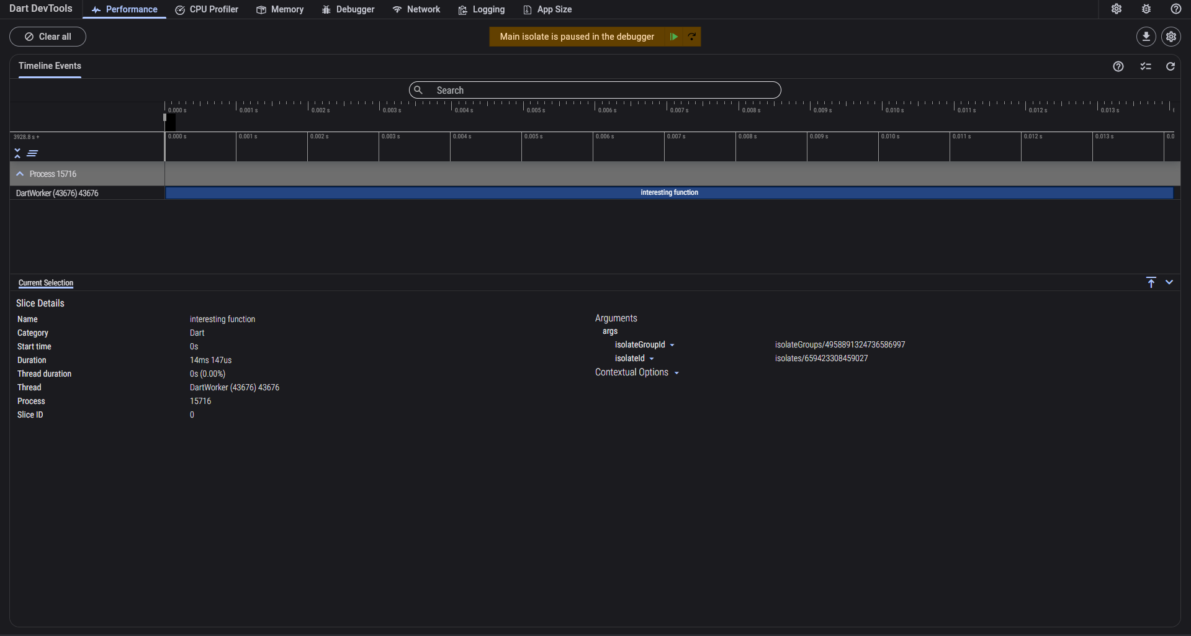Open DevTools settings gear in top bar
The width and height of the screenshot is (1191, 636).
[x=1116, y=9]
